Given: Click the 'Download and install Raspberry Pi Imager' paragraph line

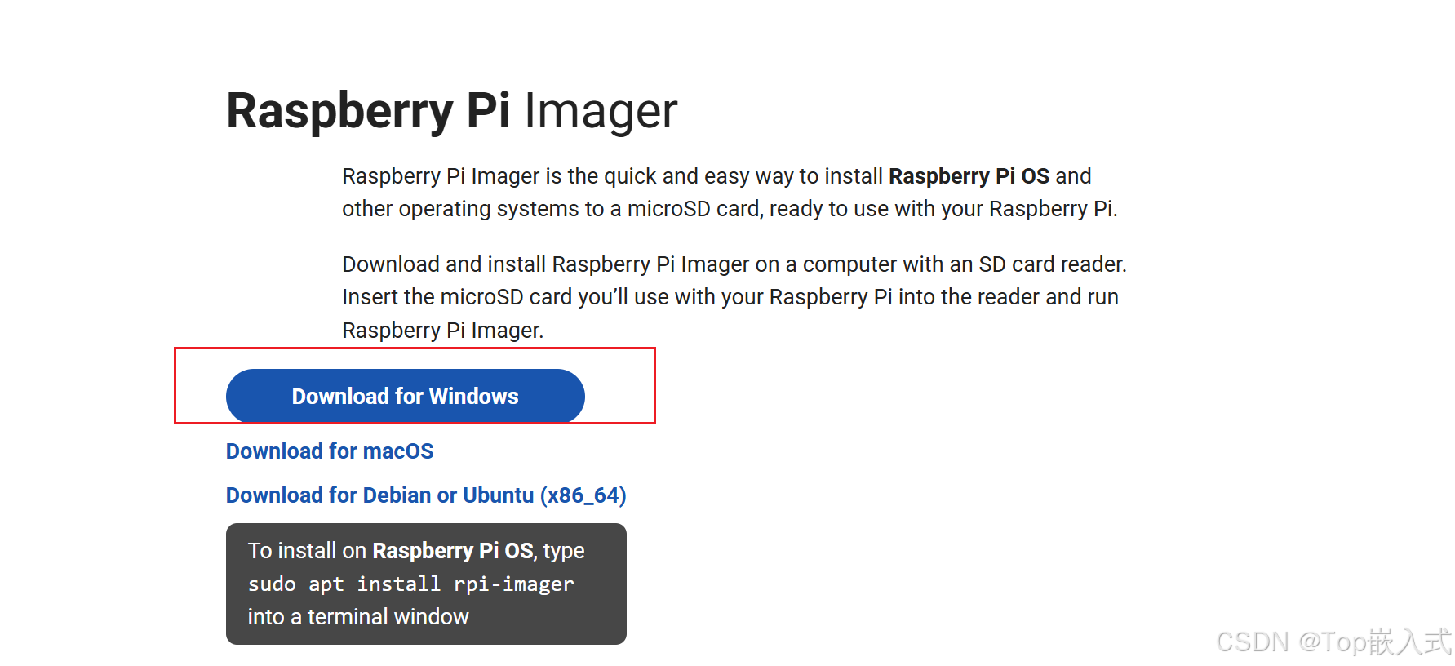Looking at the screenshot, I should click(734, 264).
